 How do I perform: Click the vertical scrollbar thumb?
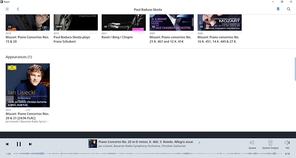tap(295, 69)
